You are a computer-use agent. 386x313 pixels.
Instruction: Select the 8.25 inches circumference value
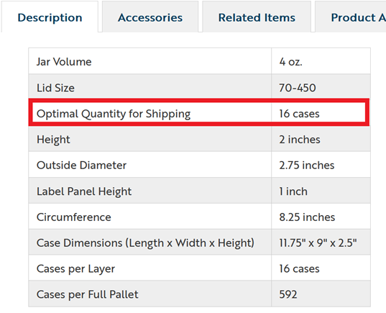(x=307, y=217)
